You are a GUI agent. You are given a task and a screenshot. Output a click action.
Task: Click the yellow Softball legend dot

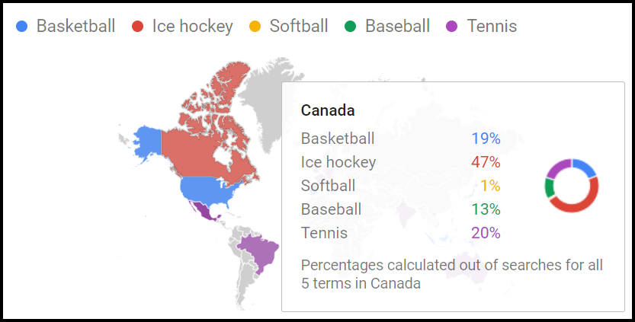255,27
